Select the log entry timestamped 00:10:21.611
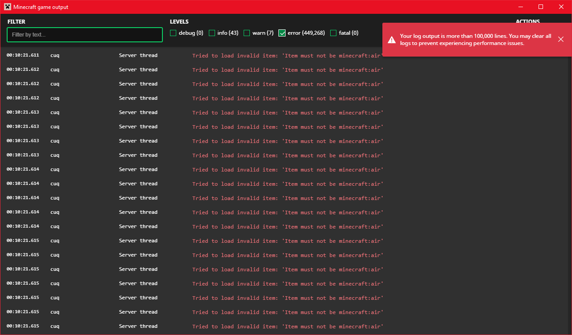The image size is (572, 335). (x=23, y=55)
